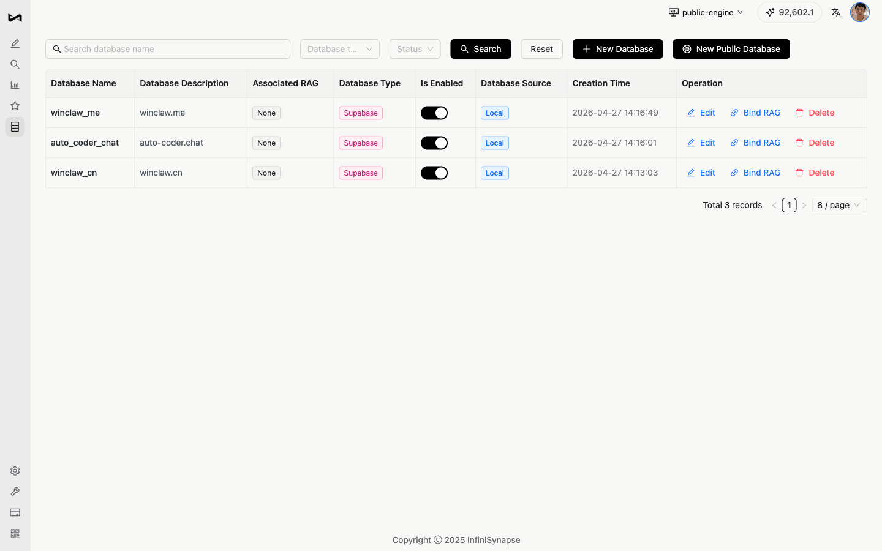Image resolution: width=882 pixels, height=551 pixels.
Task: Open the user avatar profile menu
Action: 860,12
